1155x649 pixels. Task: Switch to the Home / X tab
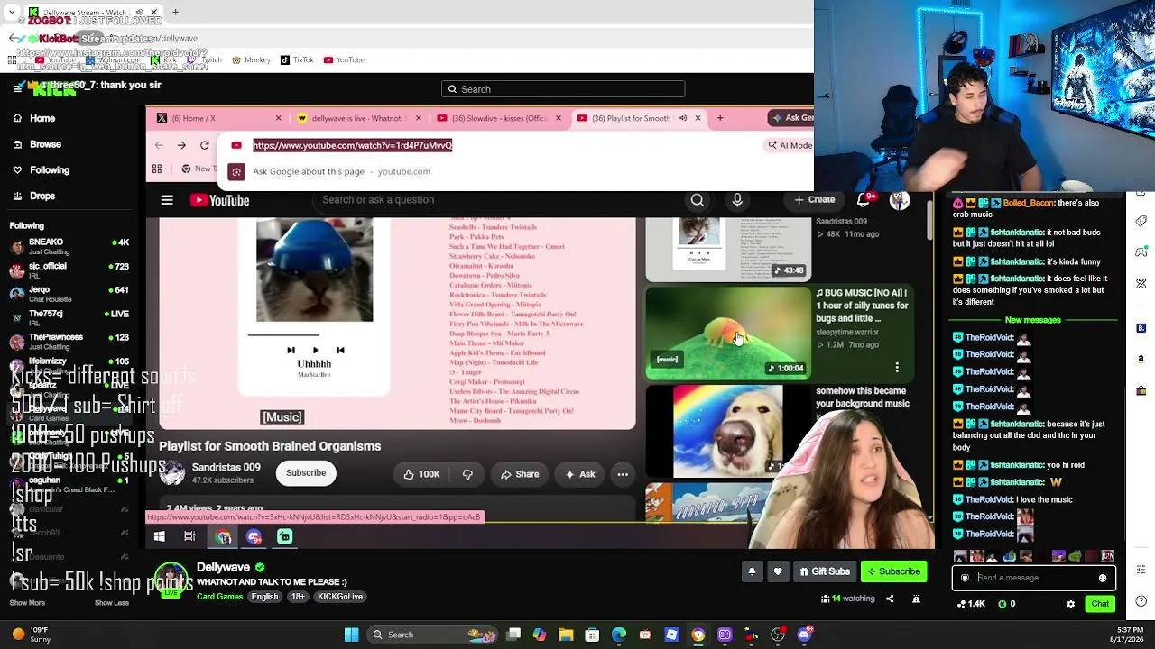tap(217, 118)
